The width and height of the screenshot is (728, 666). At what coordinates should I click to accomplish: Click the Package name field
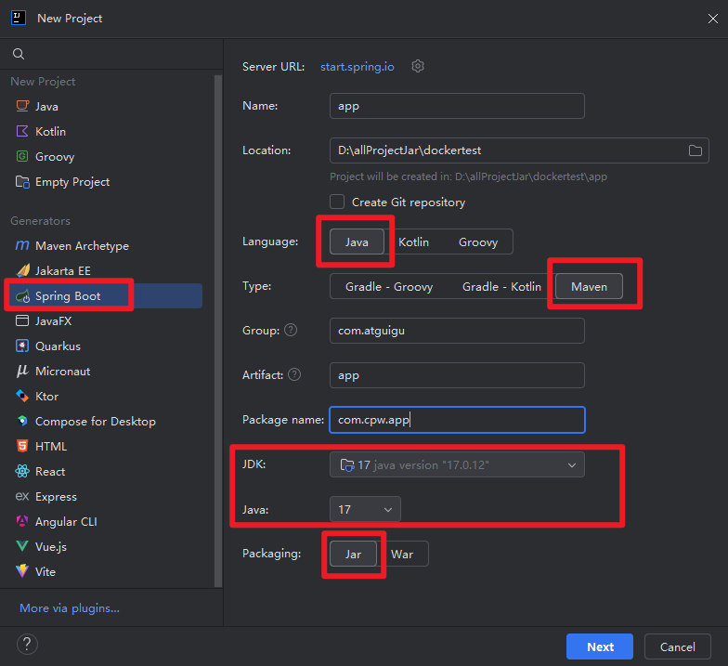coord(457,420)
